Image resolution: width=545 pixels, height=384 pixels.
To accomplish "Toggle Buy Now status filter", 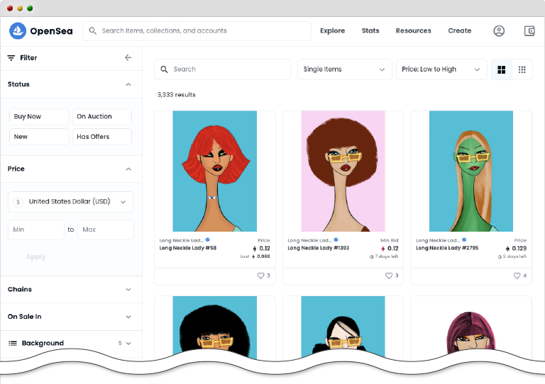I will [x=39, y=117].
